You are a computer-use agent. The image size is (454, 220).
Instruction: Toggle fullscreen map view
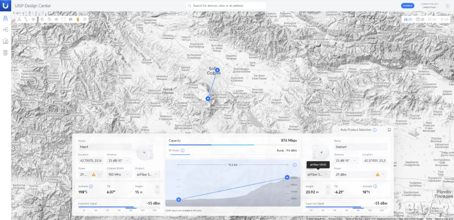63,20
